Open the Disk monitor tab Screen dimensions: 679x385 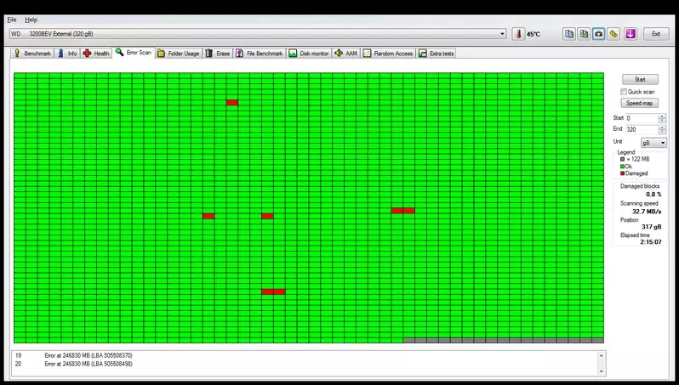coord(309,54)
